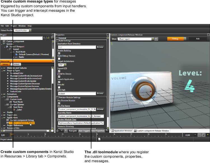
Task: Click the Default Camera node icon
Action: [x=17, y=54]
